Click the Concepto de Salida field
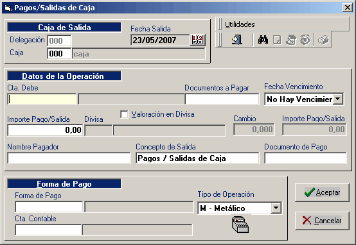356x245 pixels. [x=197, y=158]
